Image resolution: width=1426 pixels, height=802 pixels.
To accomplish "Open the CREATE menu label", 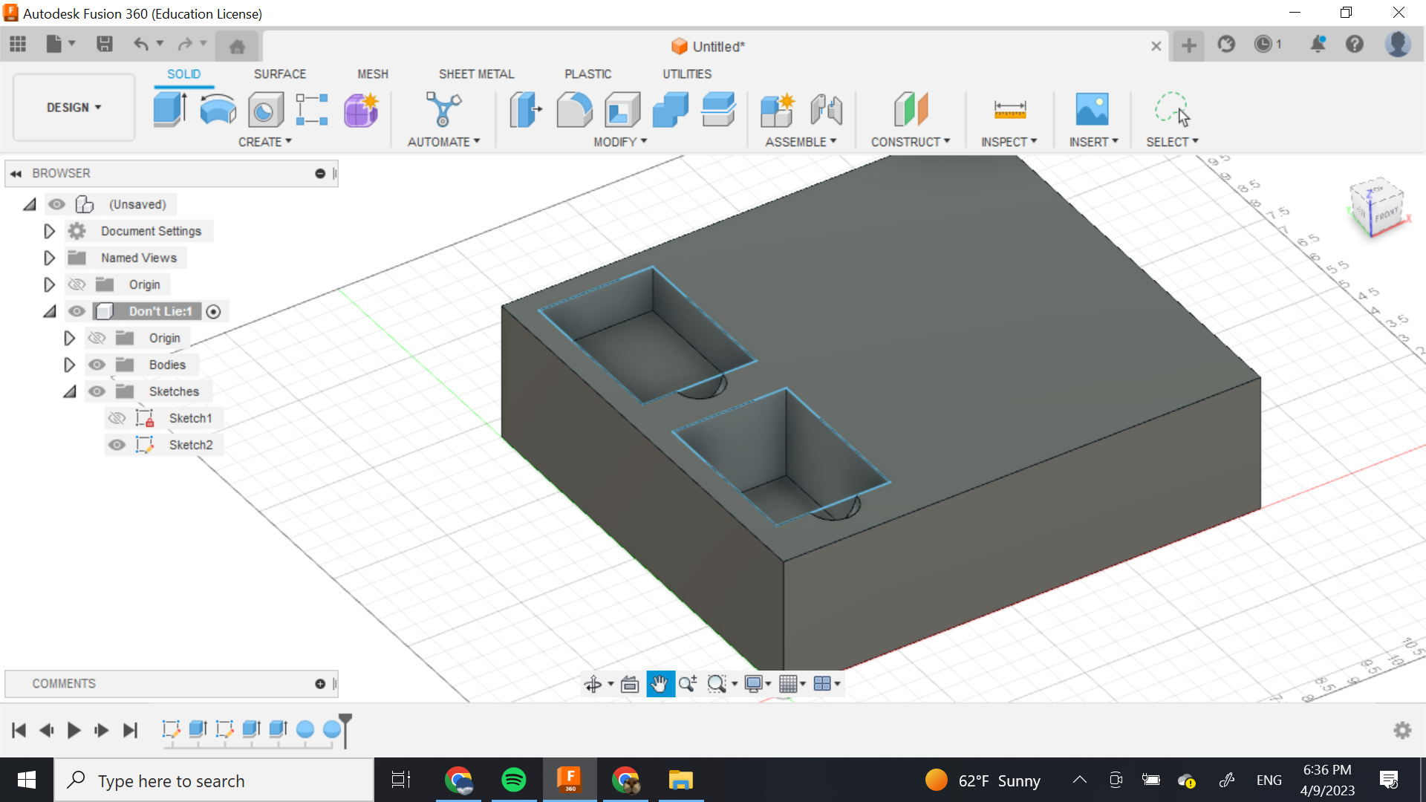I will coord(264,142).
